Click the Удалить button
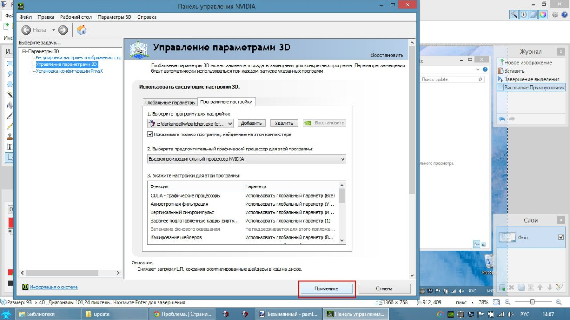The height and width of the screenshot is (320, 570). point(284,123)
